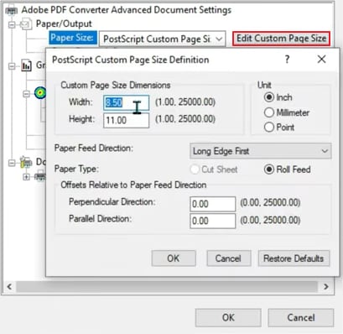The width and height of the screenshot is (343, 334).
Task: Cancel the custom page size dialog
Action: tap(228, 258)
